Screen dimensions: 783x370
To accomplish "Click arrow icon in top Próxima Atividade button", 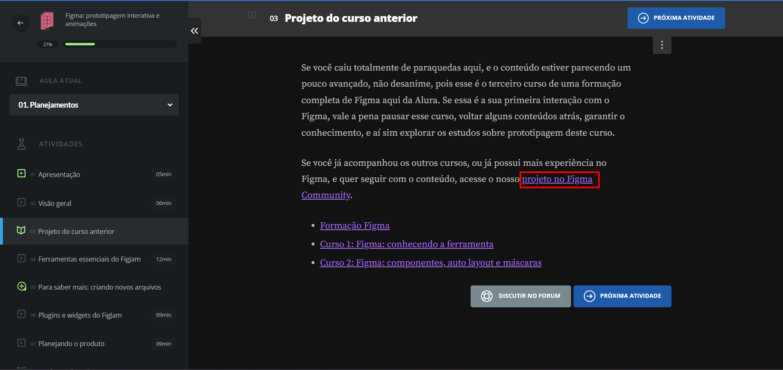I will tap(643, 18).
